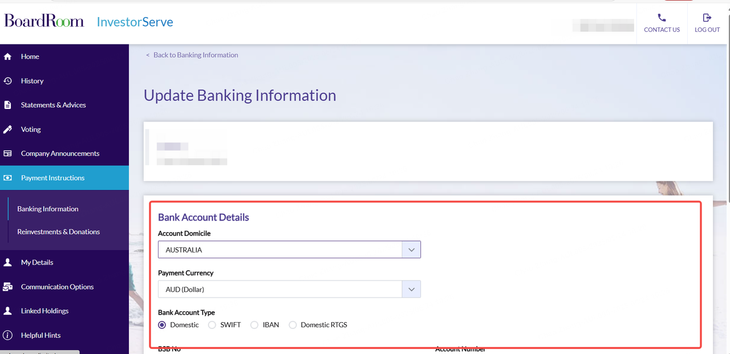
Task: Go to Reinvestments & Donations submenu item
Action: (x=59, y=231)
